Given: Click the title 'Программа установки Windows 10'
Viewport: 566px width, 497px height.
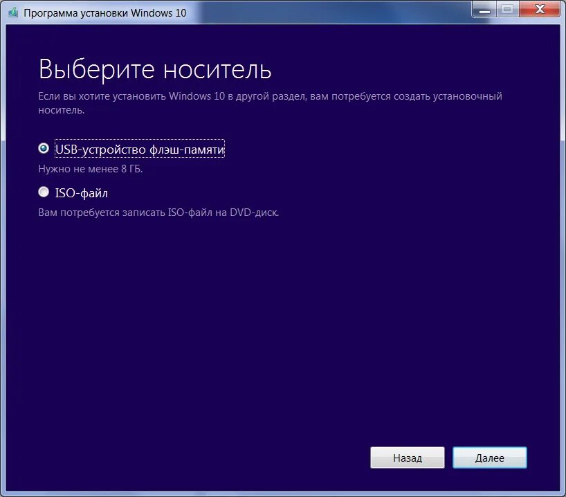Looking at the screenshot, I should (104, 13).
